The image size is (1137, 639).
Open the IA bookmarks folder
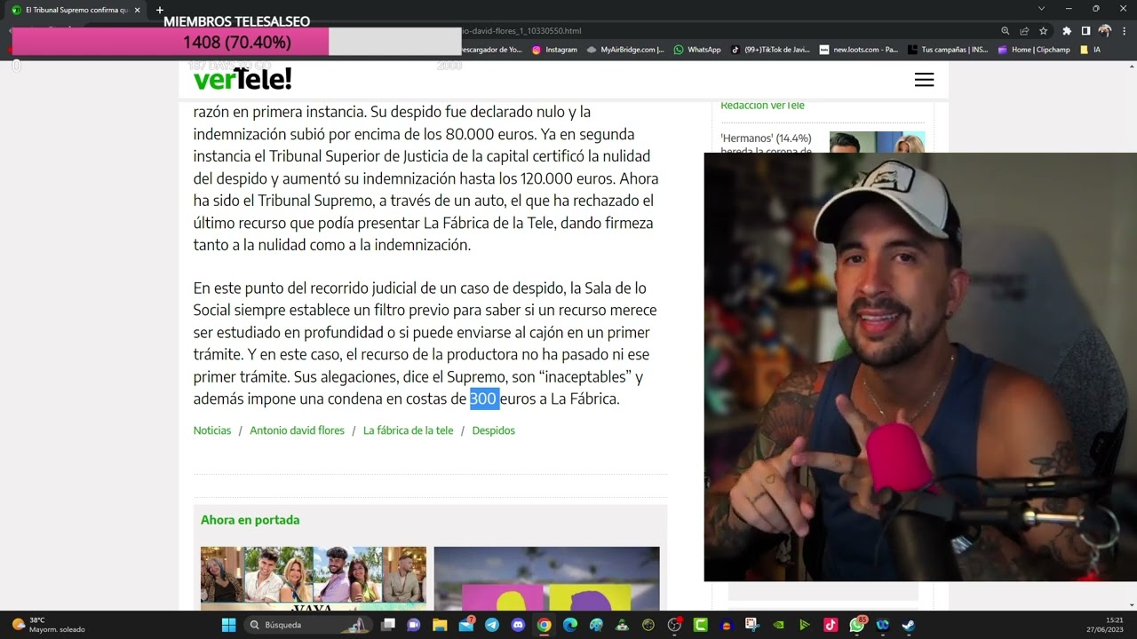click(1092, 50)
